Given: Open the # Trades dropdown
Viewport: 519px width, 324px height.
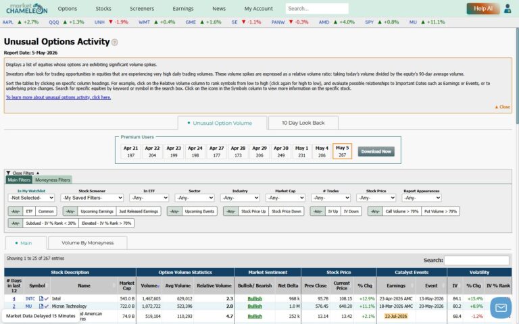Looking at the screenshot, I should pos(330,198).
